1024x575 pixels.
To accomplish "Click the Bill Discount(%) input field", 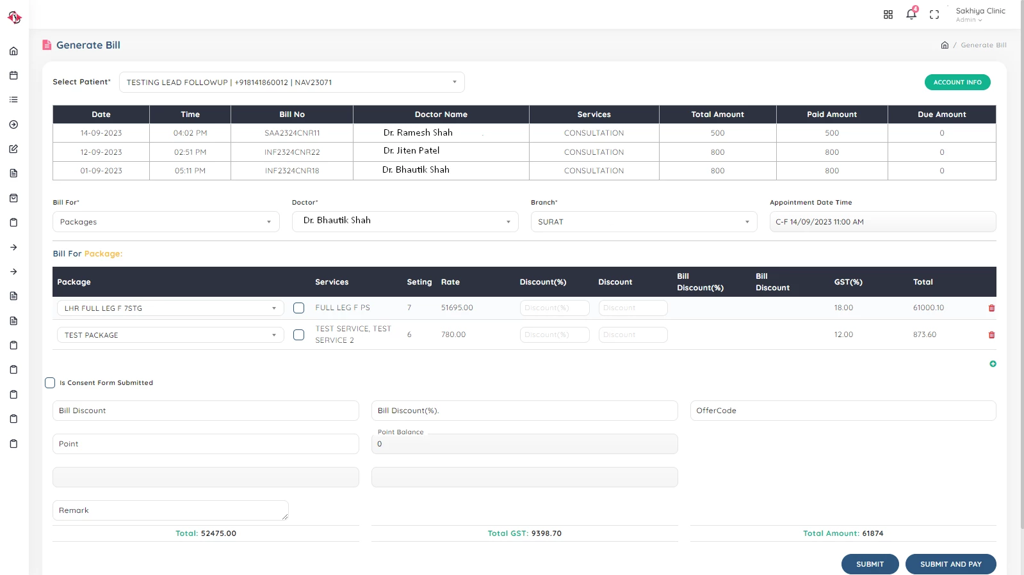I will (x=524, y=411).
